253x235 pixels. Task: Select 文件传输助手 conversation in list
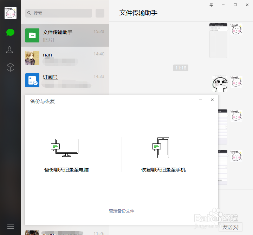[x=65, y=35]
